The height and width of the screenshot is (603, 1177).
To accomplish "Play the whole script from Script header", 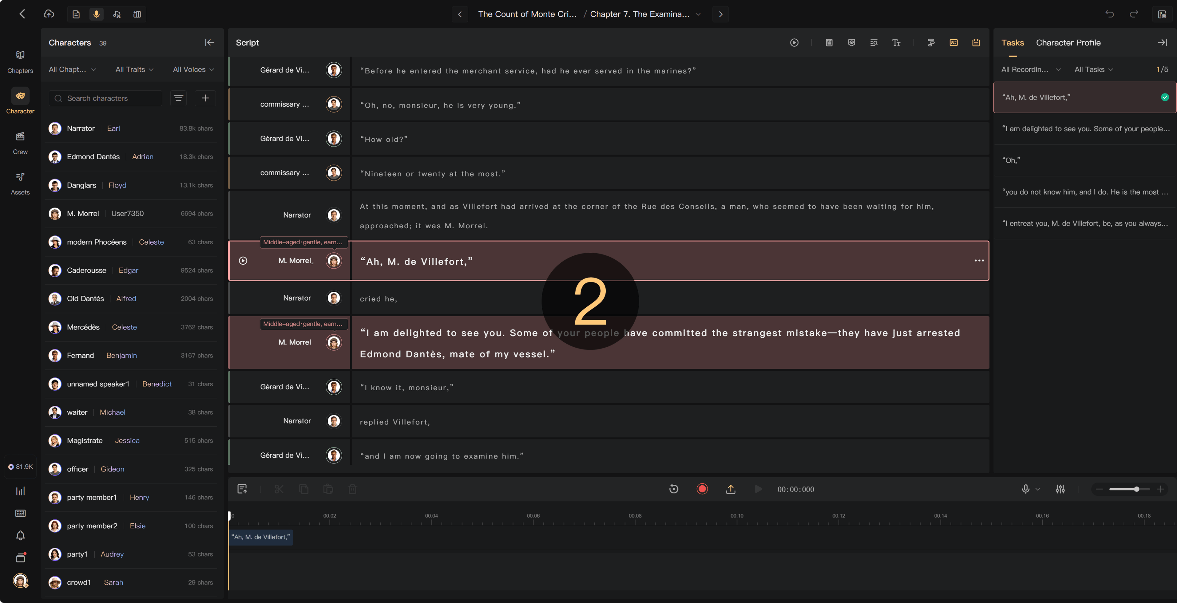I will pos(794,42).
